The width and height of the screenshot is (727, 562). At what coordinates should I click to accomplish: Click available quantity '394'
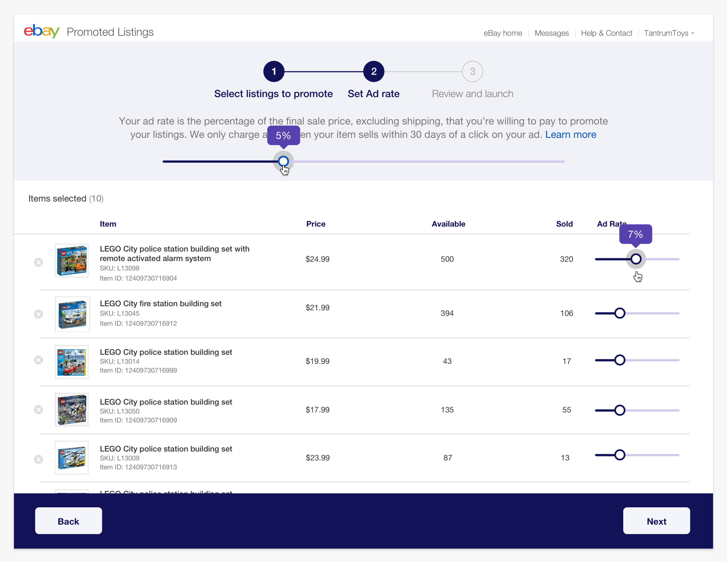coord(447,313)
